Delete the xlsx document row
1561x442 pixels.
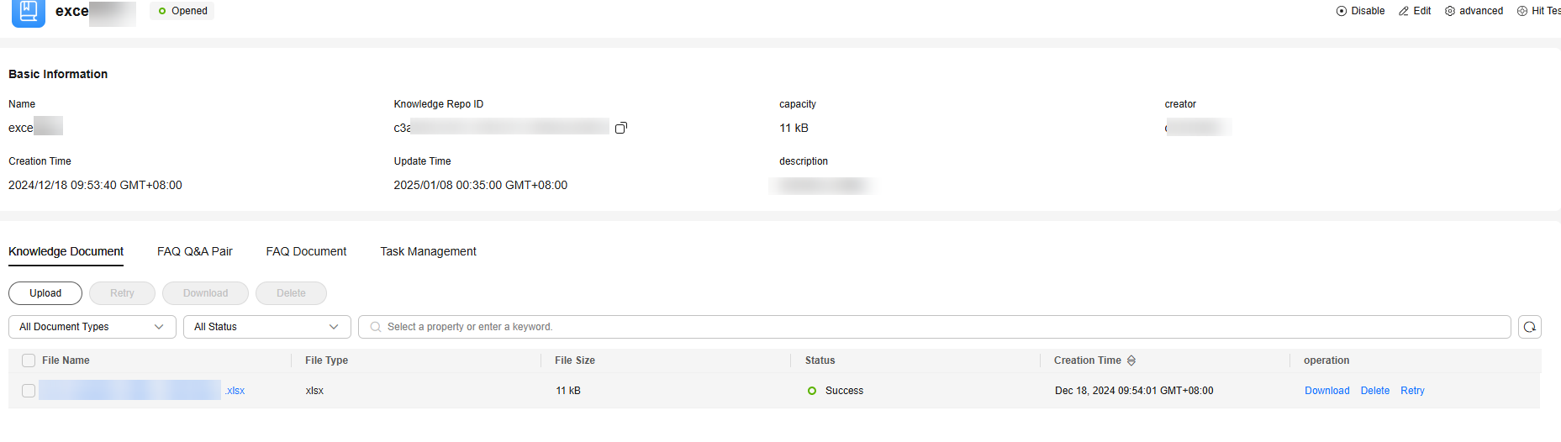pos(1374,391)
